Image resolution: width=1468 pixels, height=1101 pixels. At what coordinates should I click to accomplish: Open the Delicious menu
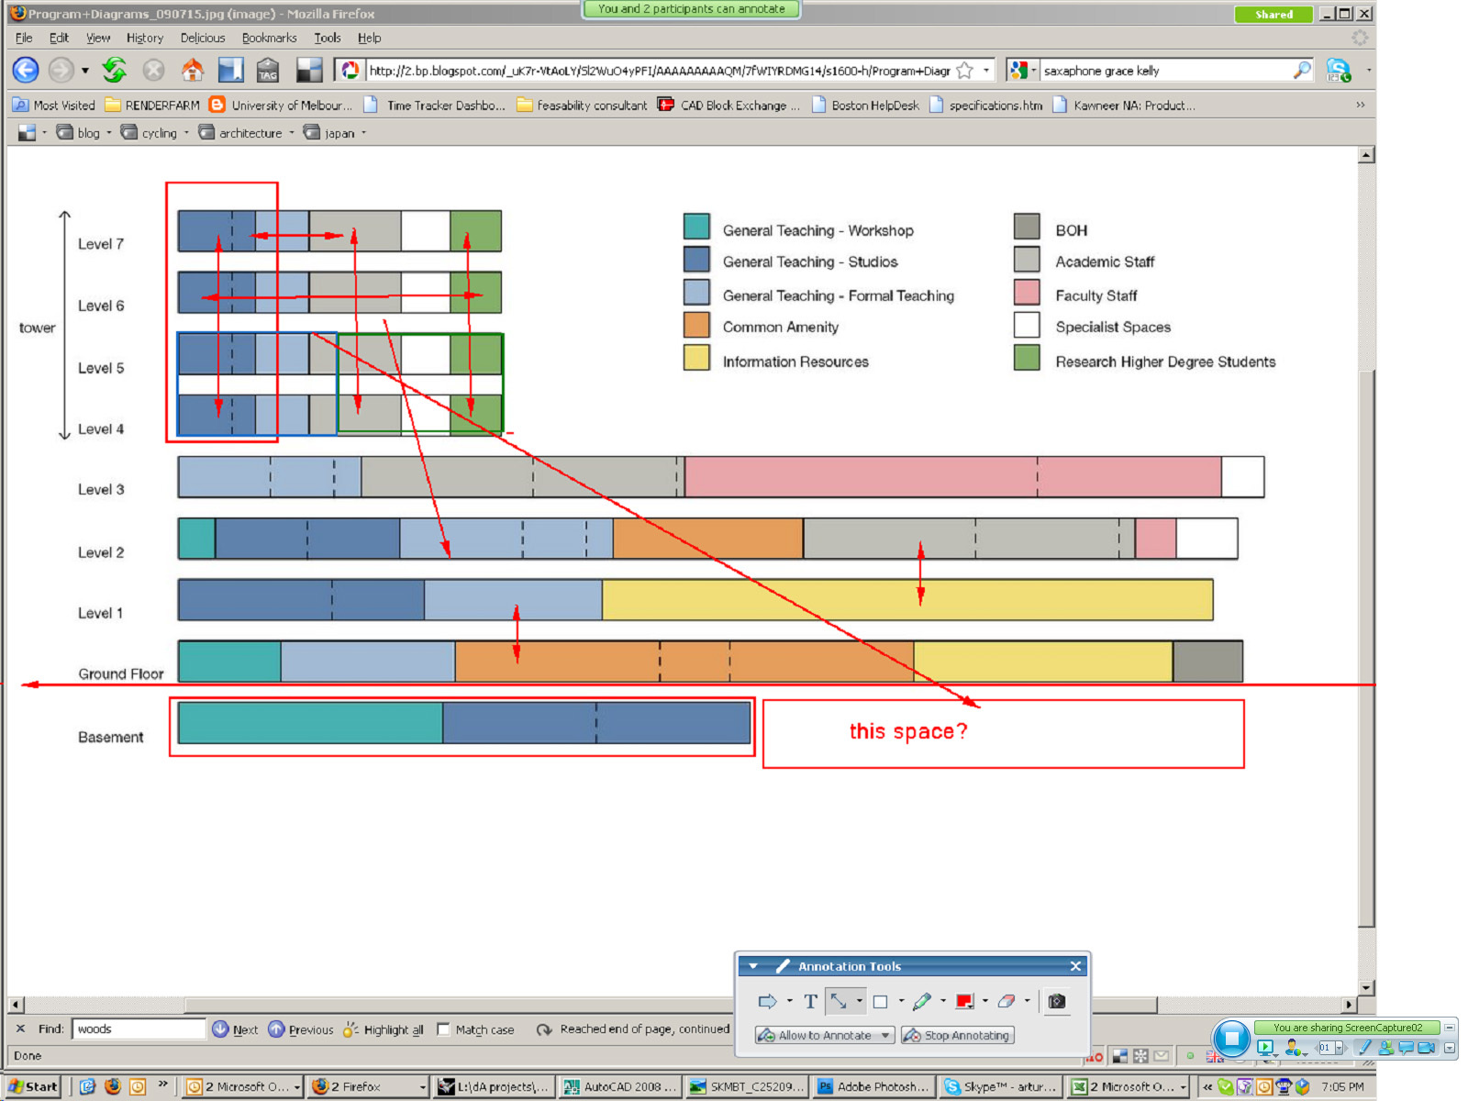203,38
